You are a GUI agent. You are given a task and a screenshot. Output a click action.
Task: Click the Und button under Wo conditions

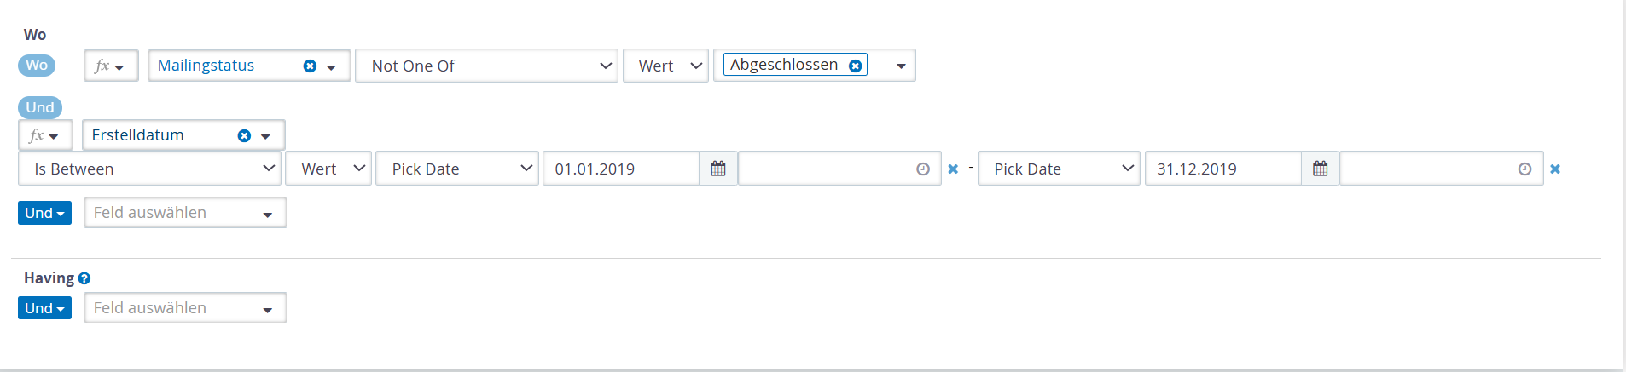(x=44, y=213)
